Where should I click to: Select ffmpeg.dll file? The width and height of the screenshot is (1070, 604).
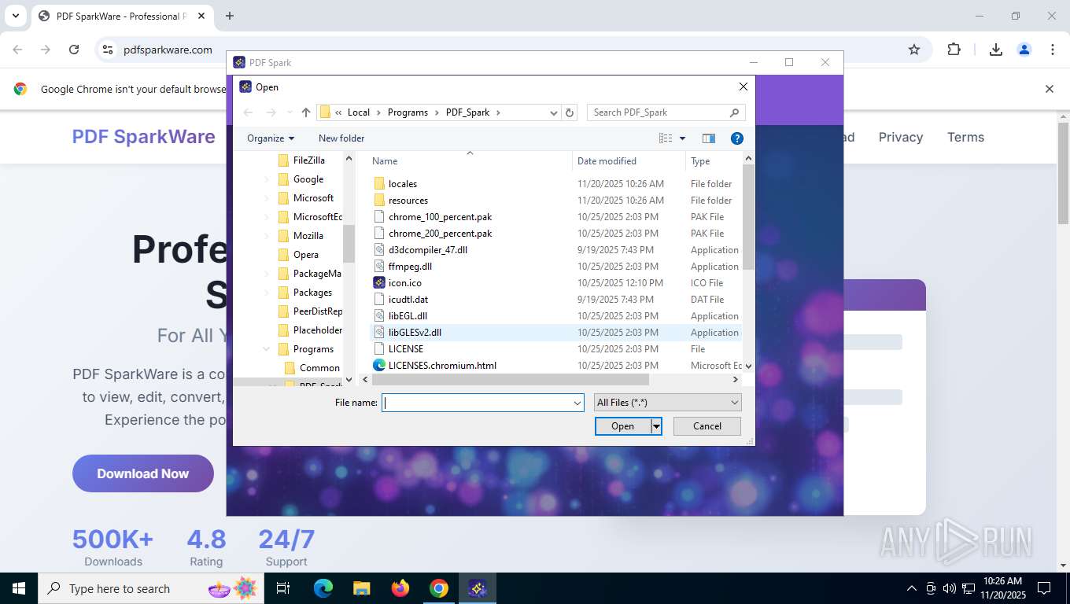[410, 267]
